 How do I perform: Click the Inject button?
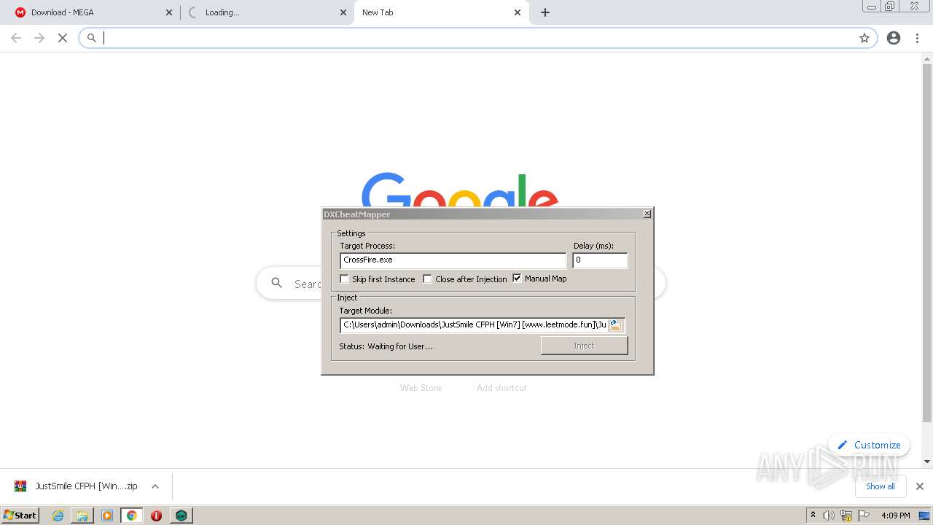pos(584,346)
